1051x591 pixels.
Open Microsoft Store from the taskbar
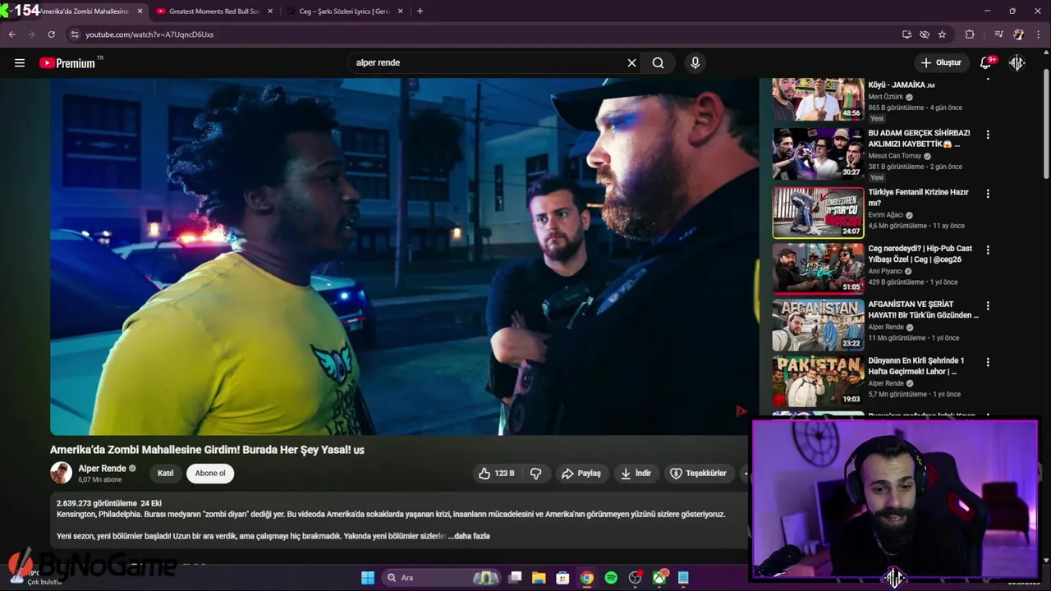tap(562, 578)
